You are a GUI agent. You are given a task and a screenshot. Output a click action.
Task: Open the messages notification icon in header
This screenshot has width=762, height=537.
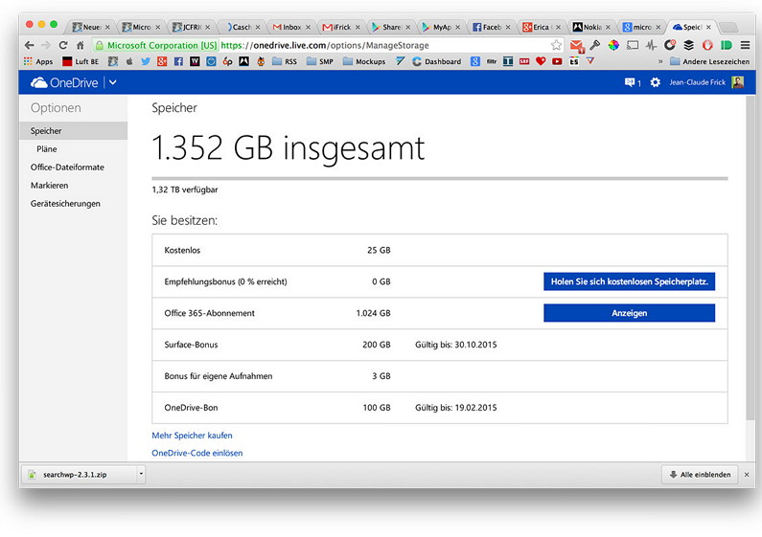click(633, 82)
